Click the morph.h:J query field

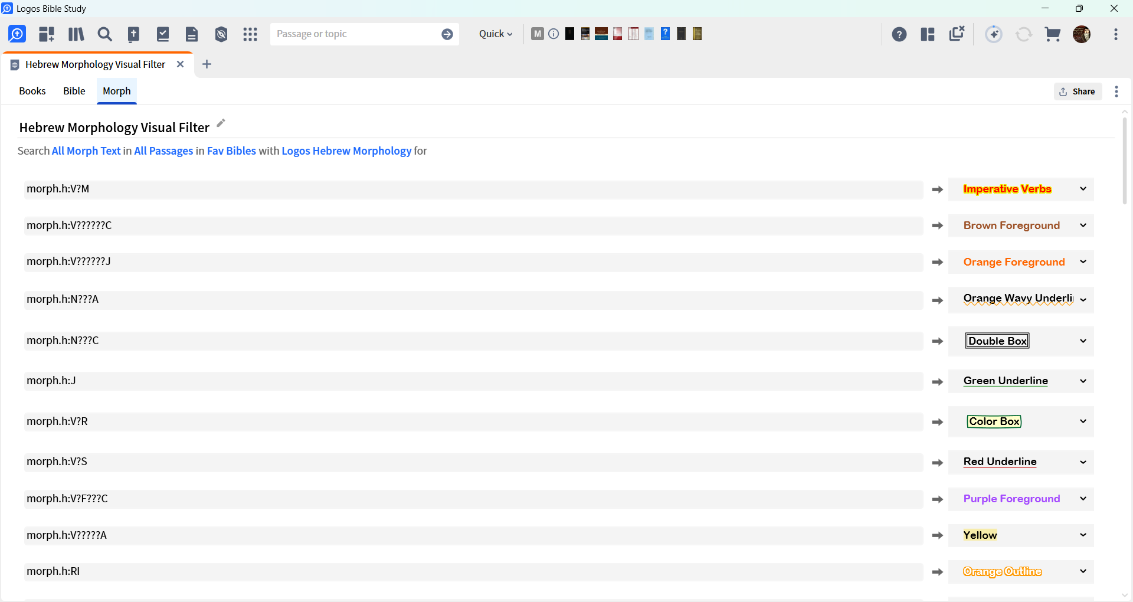pyautogui.click(x=473, y=381)
